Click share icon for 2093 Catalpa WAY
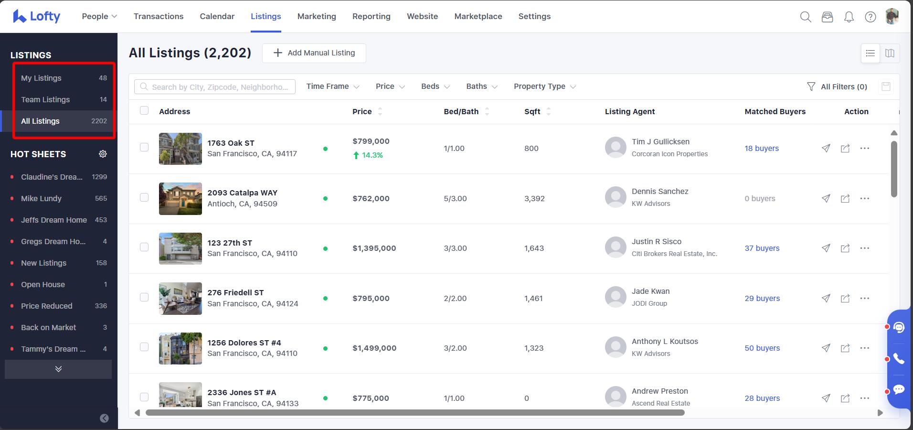This screenshot has height=430, width=913. tap(845, 198)
